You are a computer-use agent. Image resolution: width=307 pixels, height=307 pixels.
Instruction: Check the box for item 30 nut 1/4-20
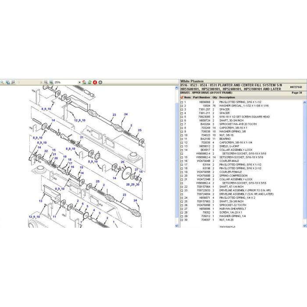[x=182, y=220]
